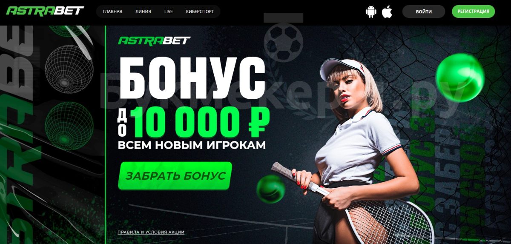Claim the offer via Забрать бонус

pyautogui.click(x=175, y=176)
